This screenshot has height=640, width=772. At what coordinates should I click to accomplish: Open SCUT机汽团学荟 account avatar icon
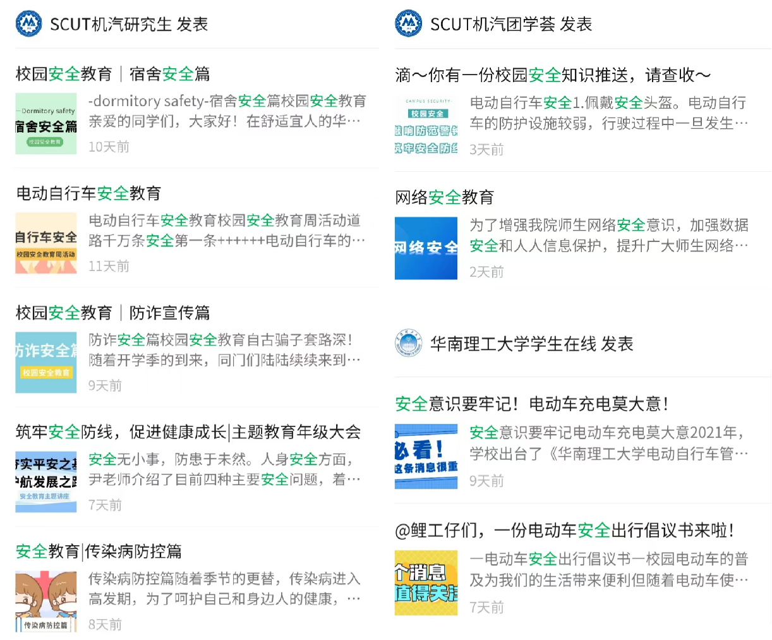pos(409,24)
